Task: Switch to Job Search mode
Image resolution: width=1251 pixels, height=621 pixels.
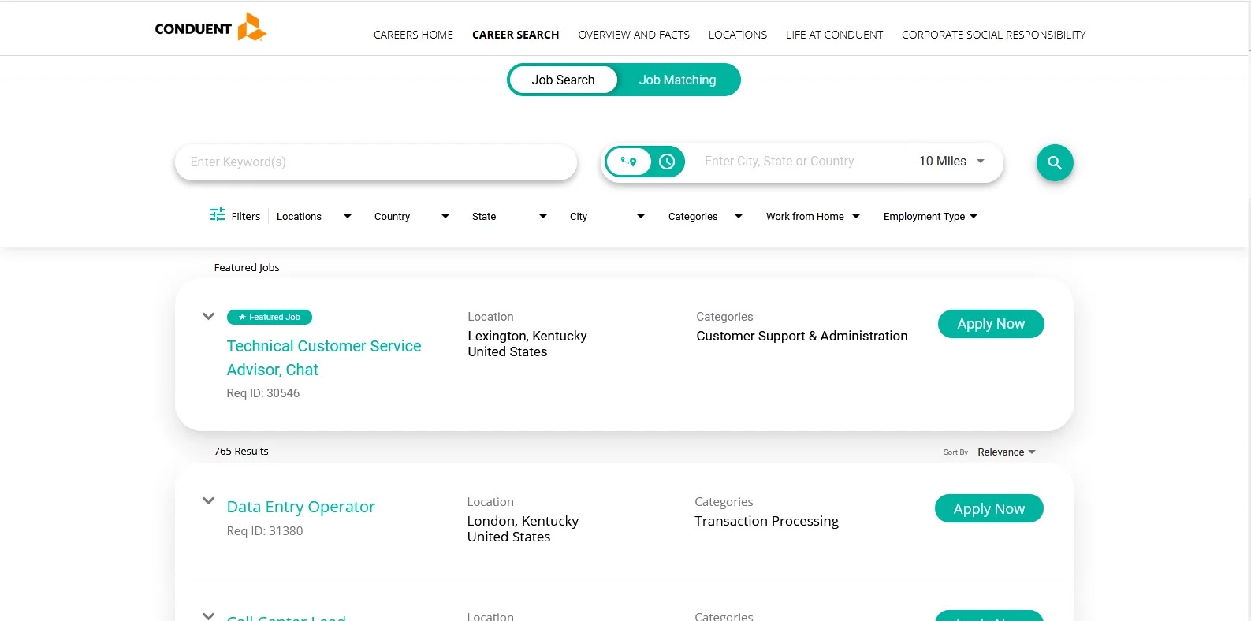Action: pyautogui.click(x=563, y=80)
